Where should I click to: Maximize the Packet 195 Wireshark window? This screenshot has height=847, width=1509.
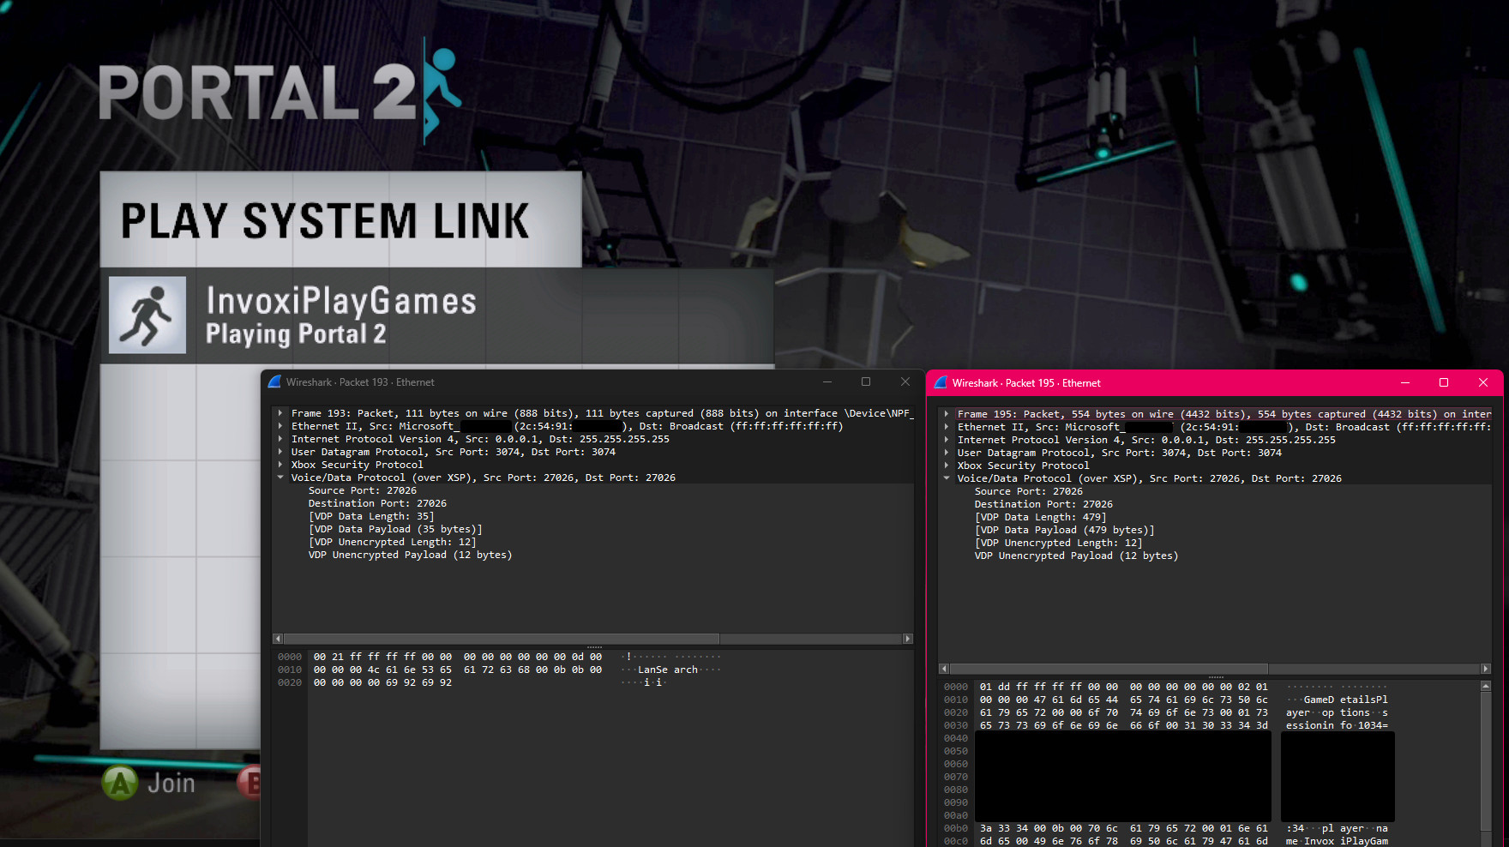click(x=1444, y=382)
